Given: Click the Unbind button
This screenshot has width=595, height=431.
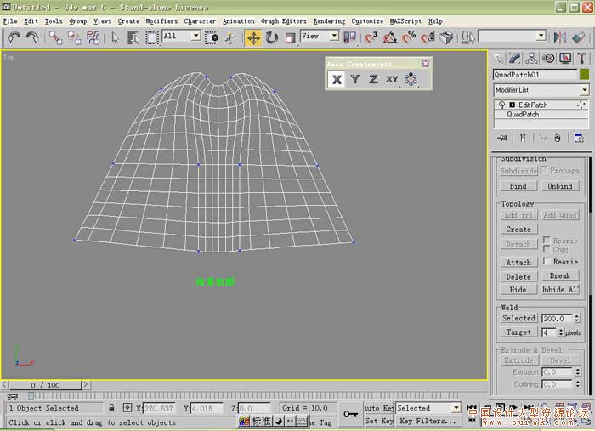Looking at the screenshot, I should (559, 186).
